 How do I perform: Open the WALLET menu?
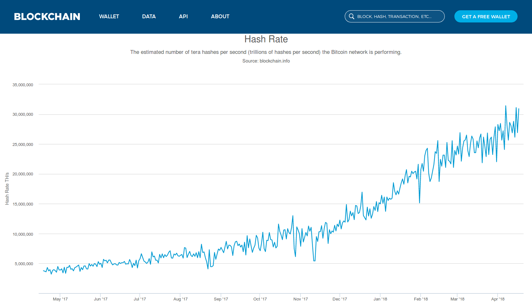tap(109, 16)
